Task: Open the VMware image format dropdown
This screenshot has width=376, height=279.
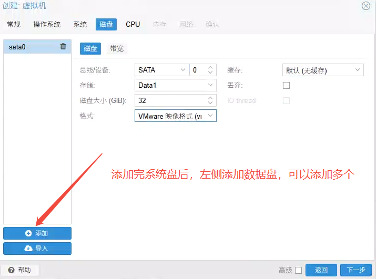Action: (x=210, y=116)
